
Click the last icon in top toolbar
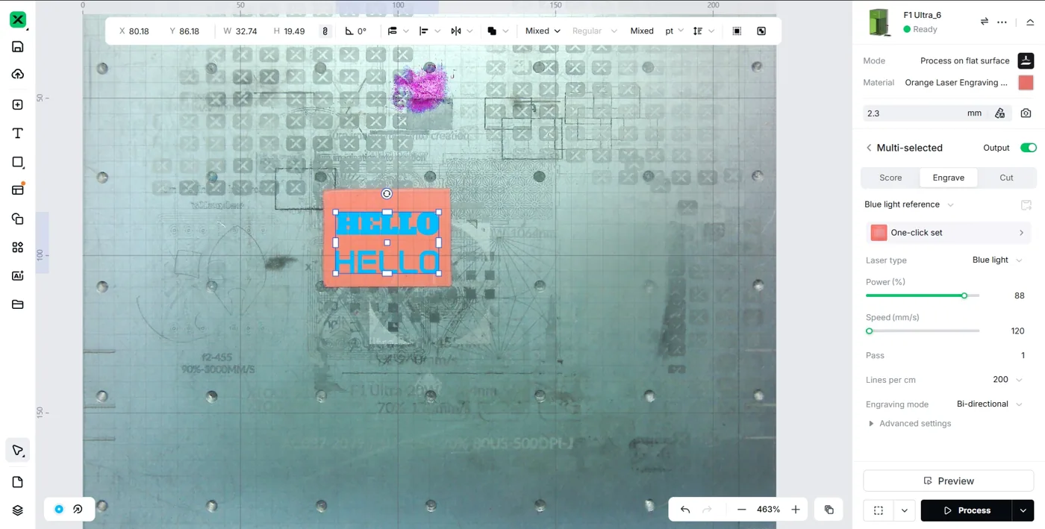point(761,31)
